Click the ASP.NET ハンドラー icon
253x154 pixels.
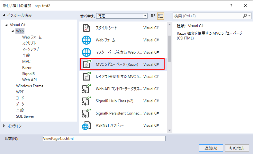click(86, 125)
